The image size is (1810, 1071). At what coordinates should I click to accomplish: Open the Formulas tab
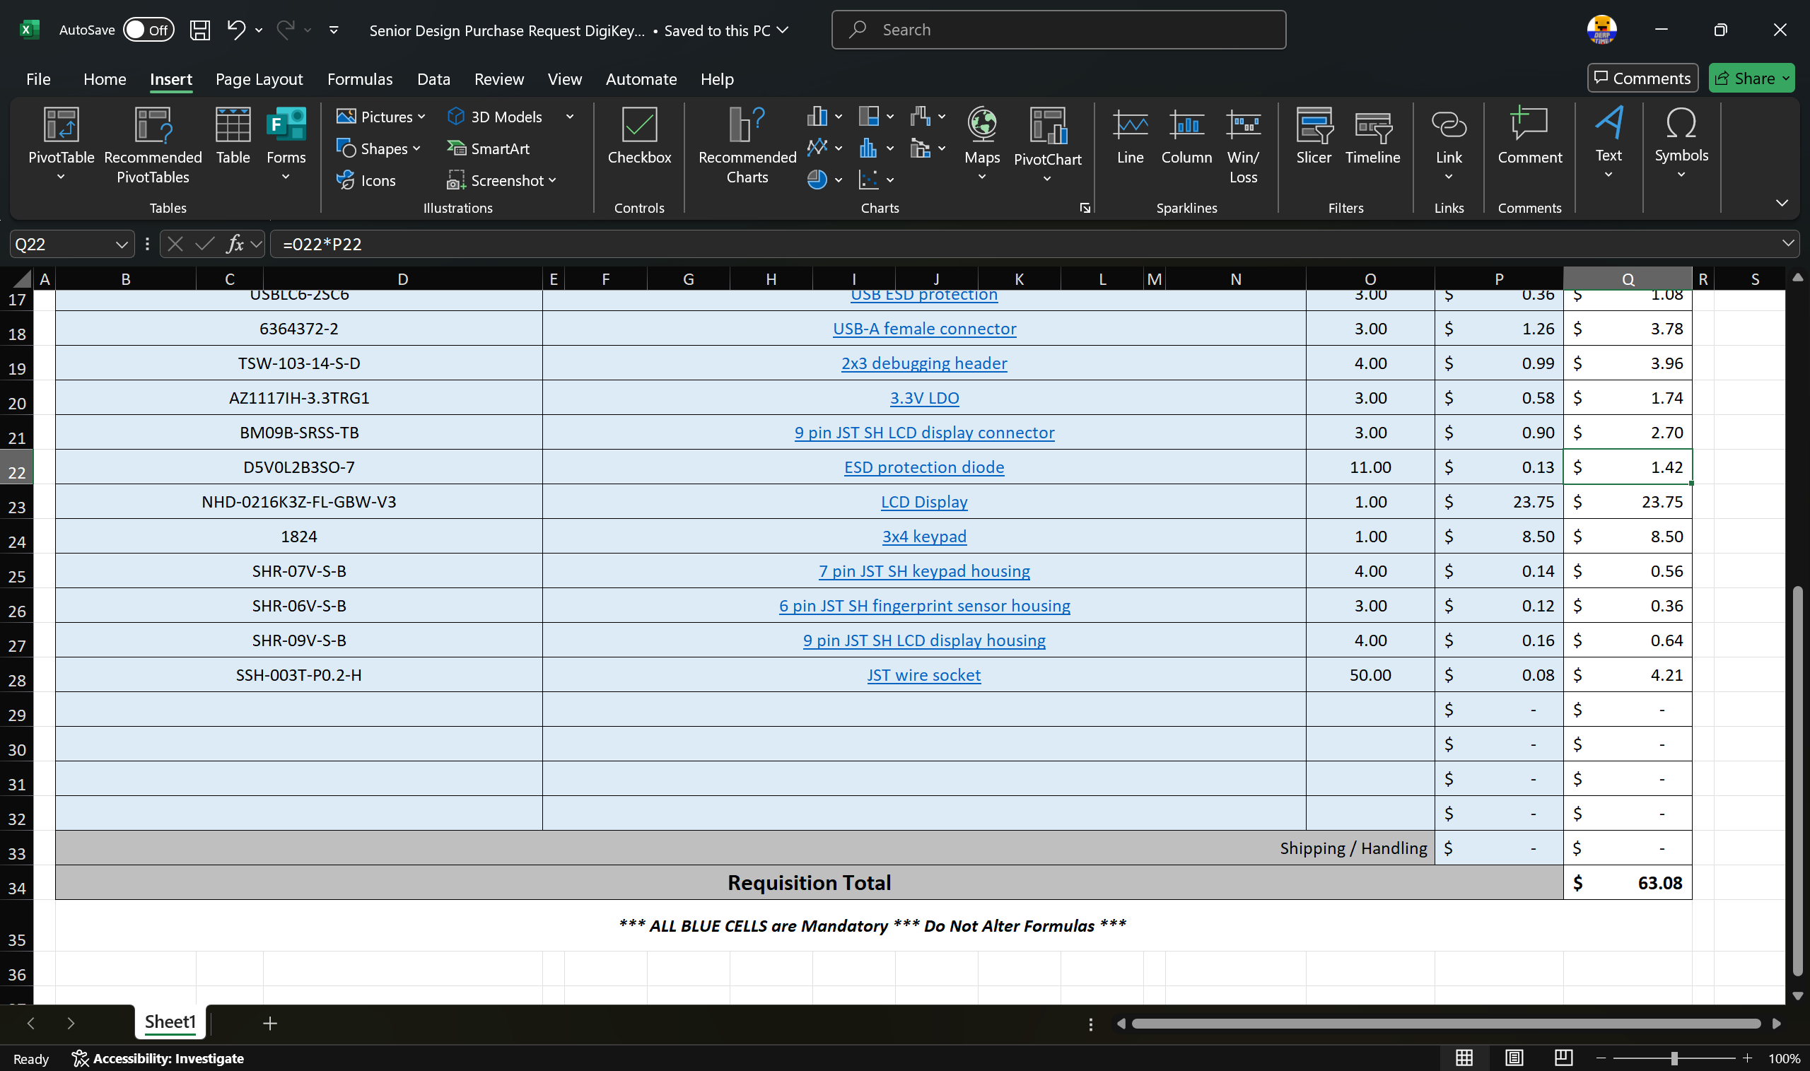(x=359, y=79)
